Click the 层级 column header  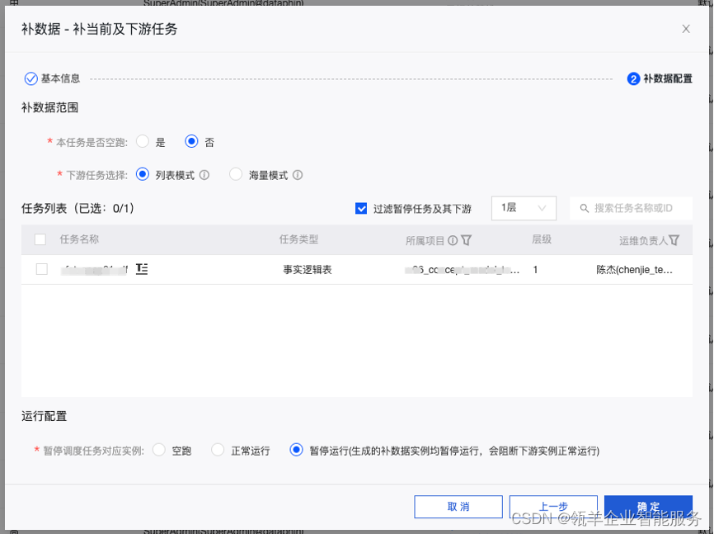point(542,239)
